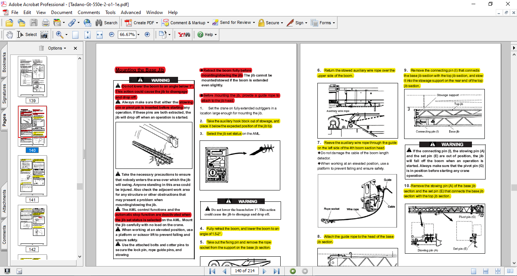Screen dimensions: 517x276
Task: Click the Search button with binoculars
Action: (106, 23)
